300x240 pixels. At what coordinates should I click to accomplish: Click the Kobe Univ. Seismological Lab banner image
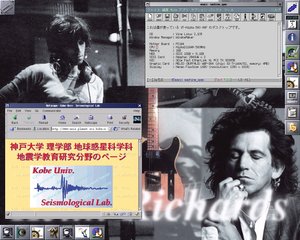(x=71, y=187)
